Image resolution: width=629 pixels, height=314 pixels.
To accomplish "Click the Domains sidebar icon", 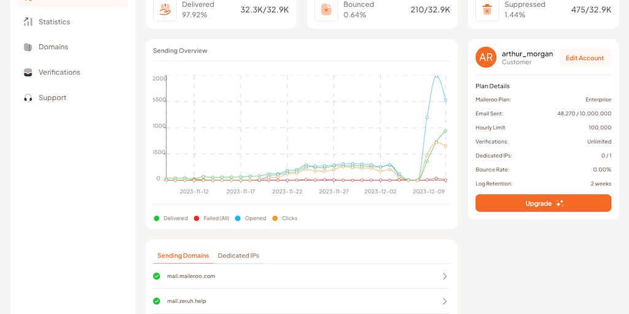I will pyautogui.click(x=28, y=47).
